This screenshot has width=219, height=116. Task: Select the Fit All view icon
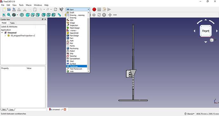4,15
